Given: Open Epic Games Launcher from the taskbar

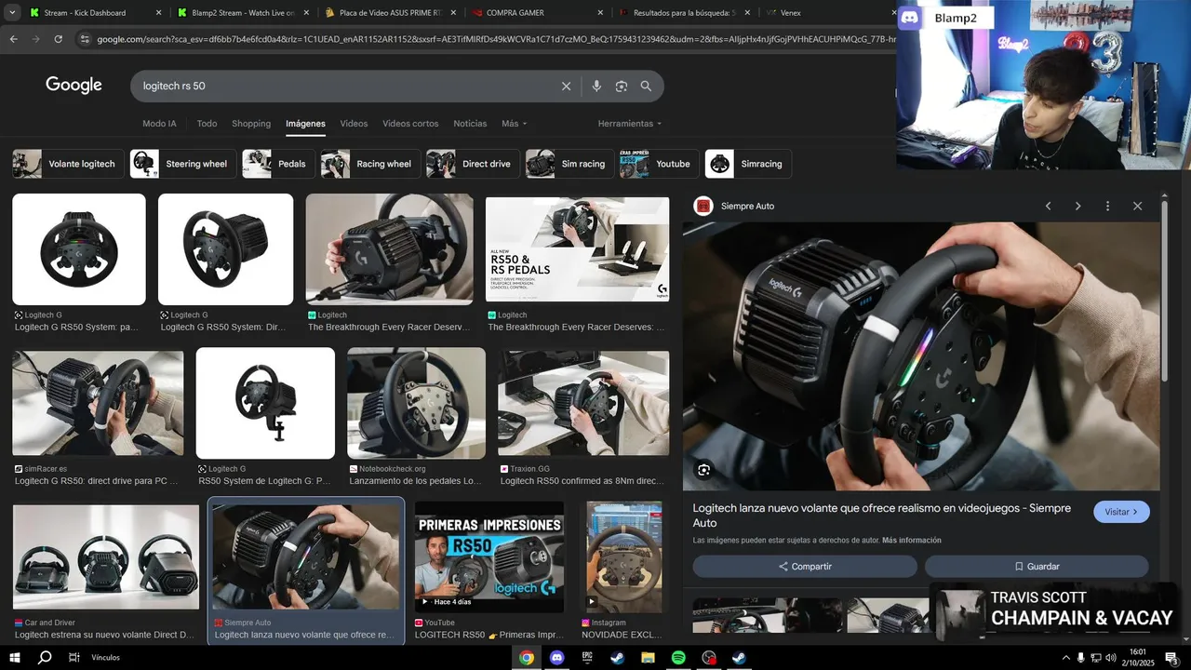Looking at the screenshot, I should pyautogui.click(x=587, y=657).
